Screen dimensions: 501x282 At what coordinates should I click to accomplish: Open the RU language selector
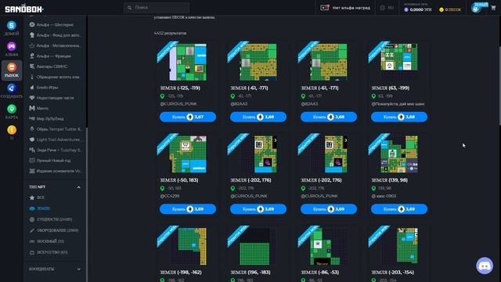coord(387,8)
